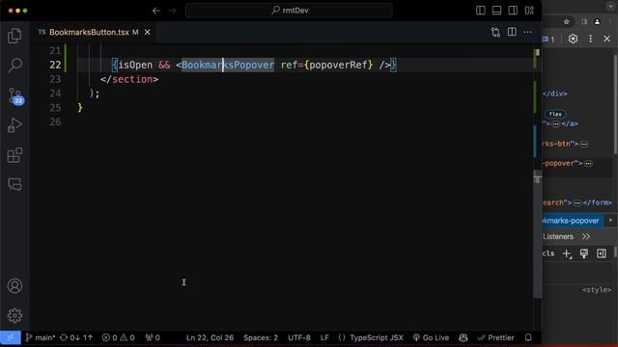Open problems errors and warnings indicator
Screen dimensions: 618x347
coord(118,337)
